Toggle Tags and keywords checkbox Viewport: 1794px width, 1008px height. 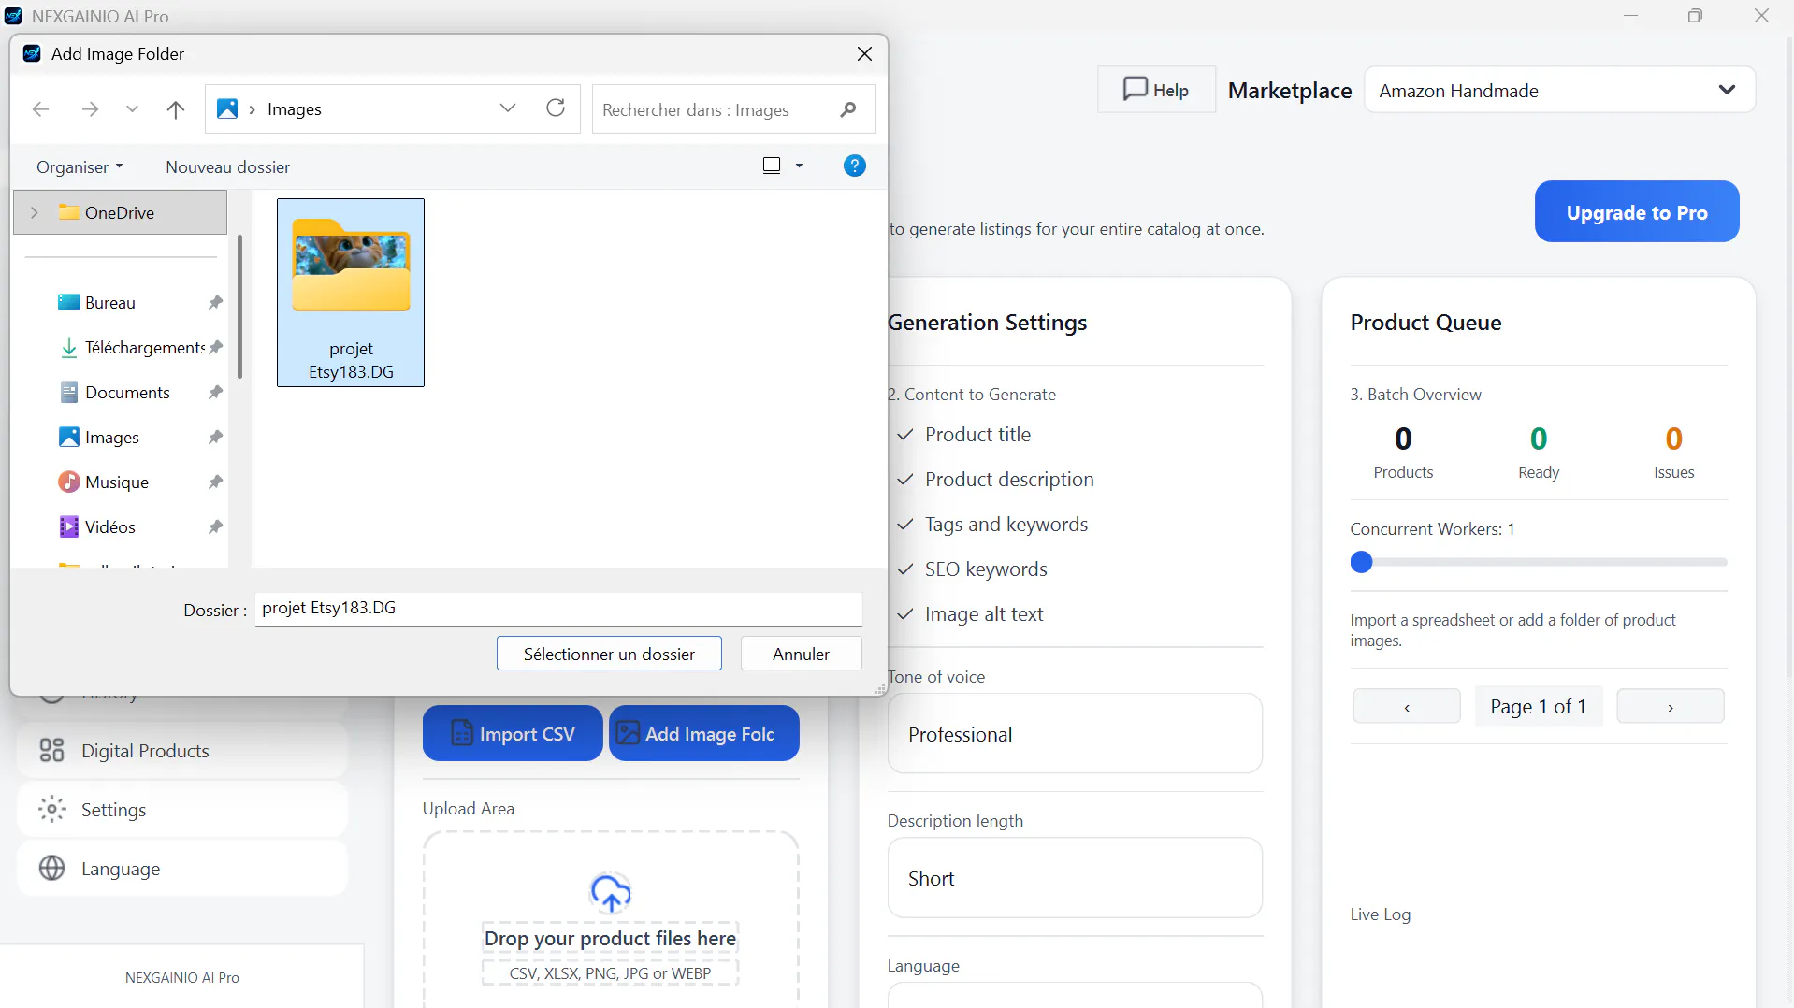pyautogui.click(x=904, y=525)
